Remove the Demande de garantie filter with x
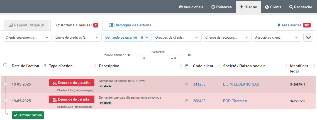 point(142,37)
